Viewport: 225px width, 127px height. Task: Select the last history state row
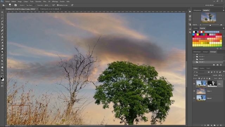coord(208,62)
